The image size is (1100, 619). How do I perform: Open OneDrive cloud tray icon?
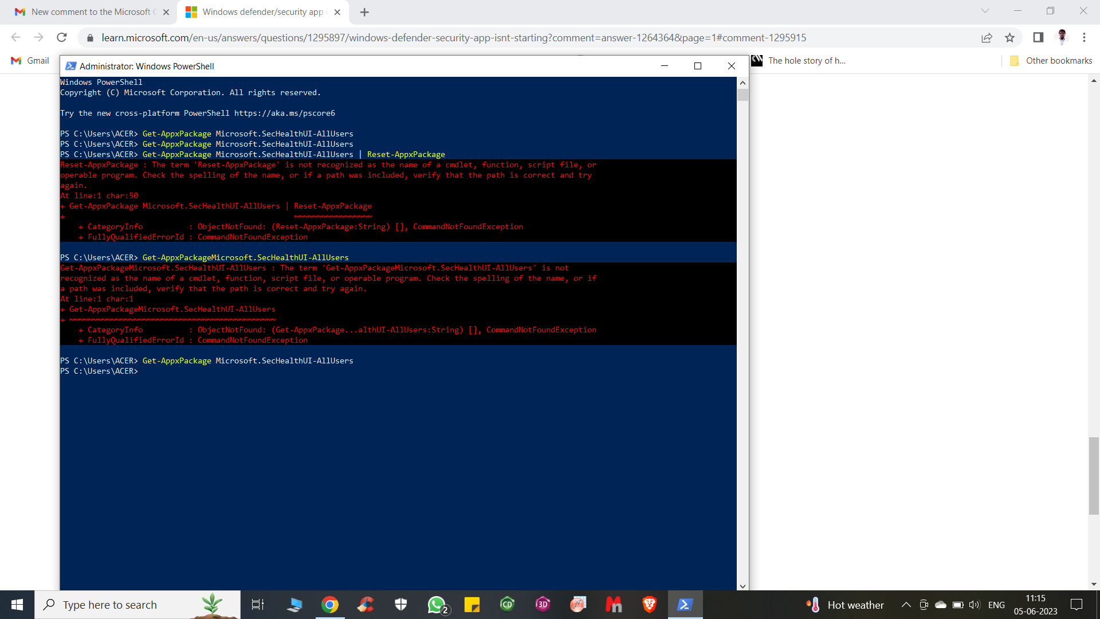click(x=941, y=605)
